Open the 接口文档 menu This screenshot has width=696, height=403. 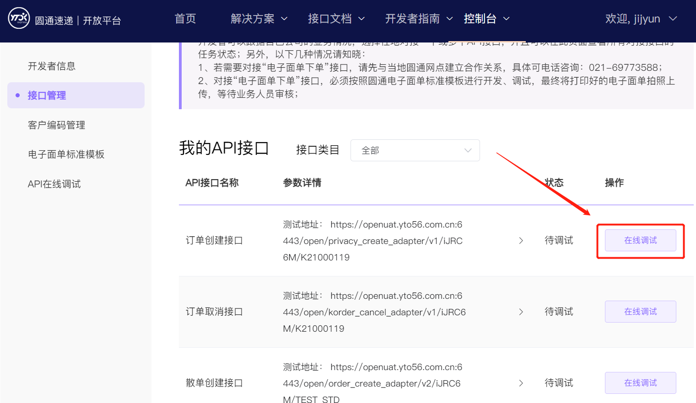coord(336,19)
